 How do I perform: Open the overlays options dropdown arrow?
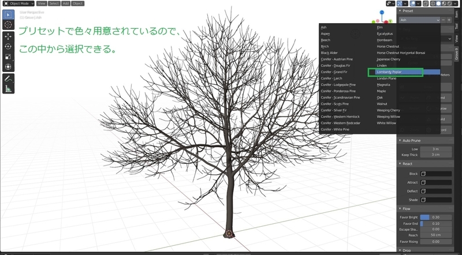[418, 3]
